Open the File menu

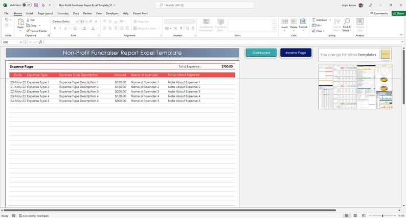click(x=7, y=13)
